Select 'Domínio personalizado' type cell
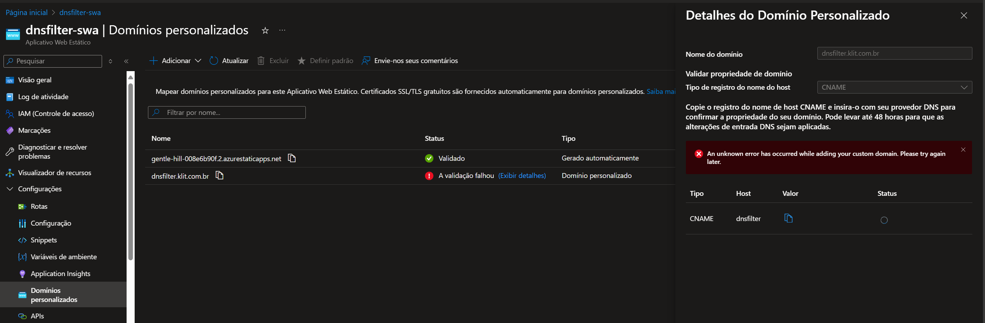 click(596, 176)
